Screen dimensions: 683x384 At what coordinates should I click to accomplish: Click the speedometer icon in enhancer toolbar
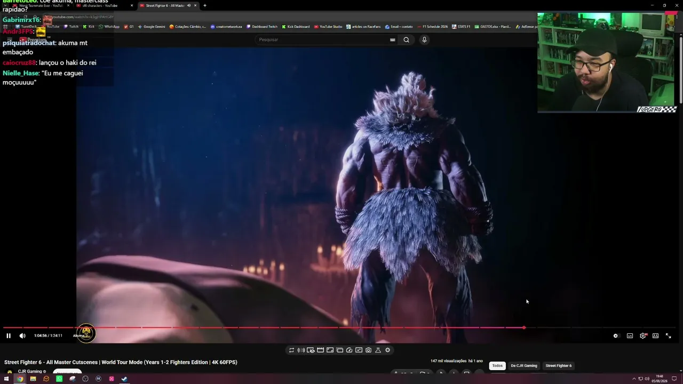(349, 350)
